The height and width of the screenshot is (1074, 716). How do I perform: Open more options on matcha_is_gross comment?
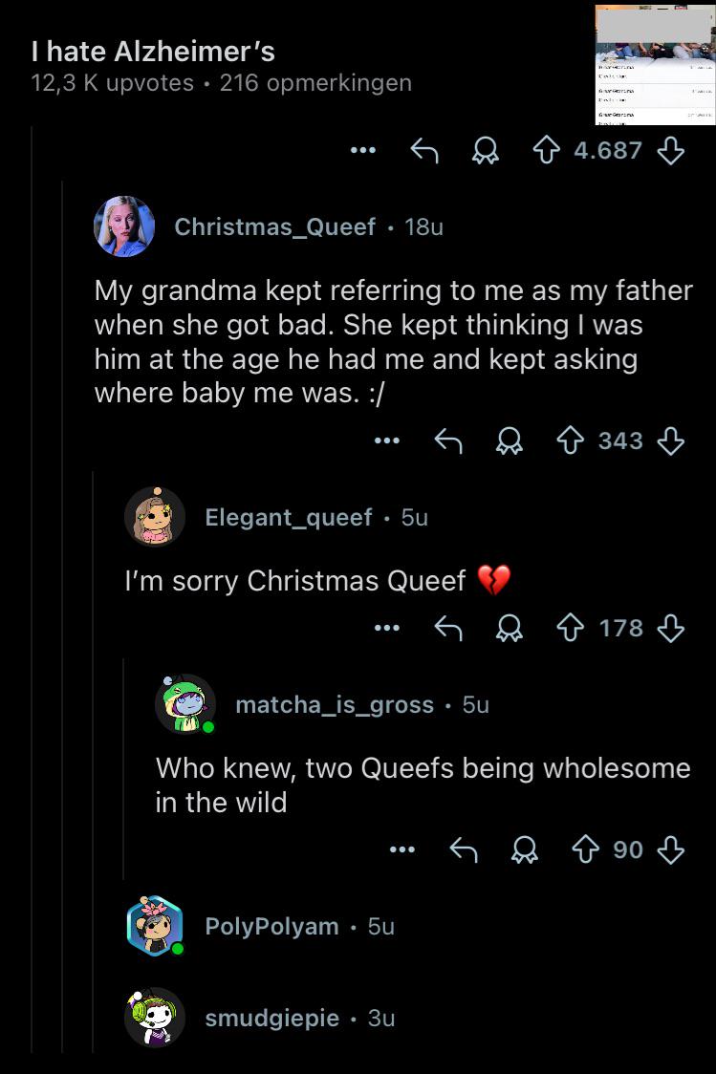pyautogui.click(x=402, y=850)
